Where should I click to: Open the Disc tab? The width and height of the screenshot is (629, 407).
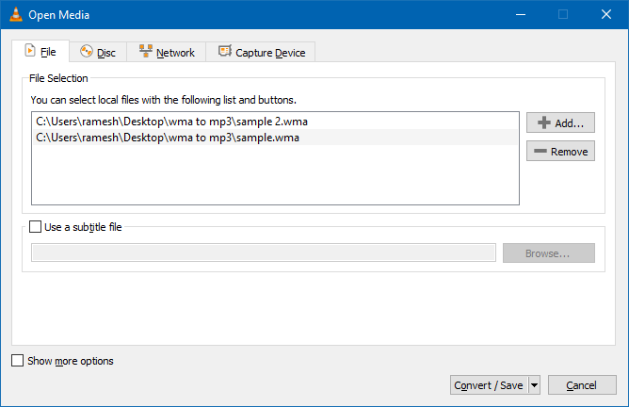98,52
